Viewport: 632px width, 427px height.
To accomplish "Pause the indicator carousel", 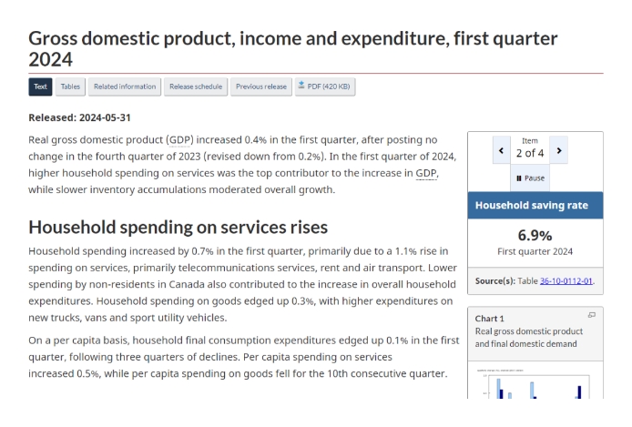I will click(530, 178).
